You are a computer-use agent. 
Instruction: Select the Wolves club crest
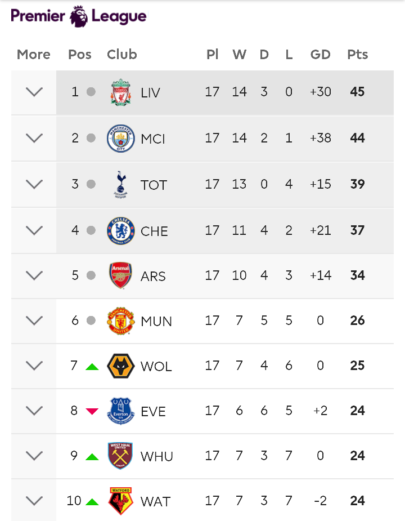121,366
